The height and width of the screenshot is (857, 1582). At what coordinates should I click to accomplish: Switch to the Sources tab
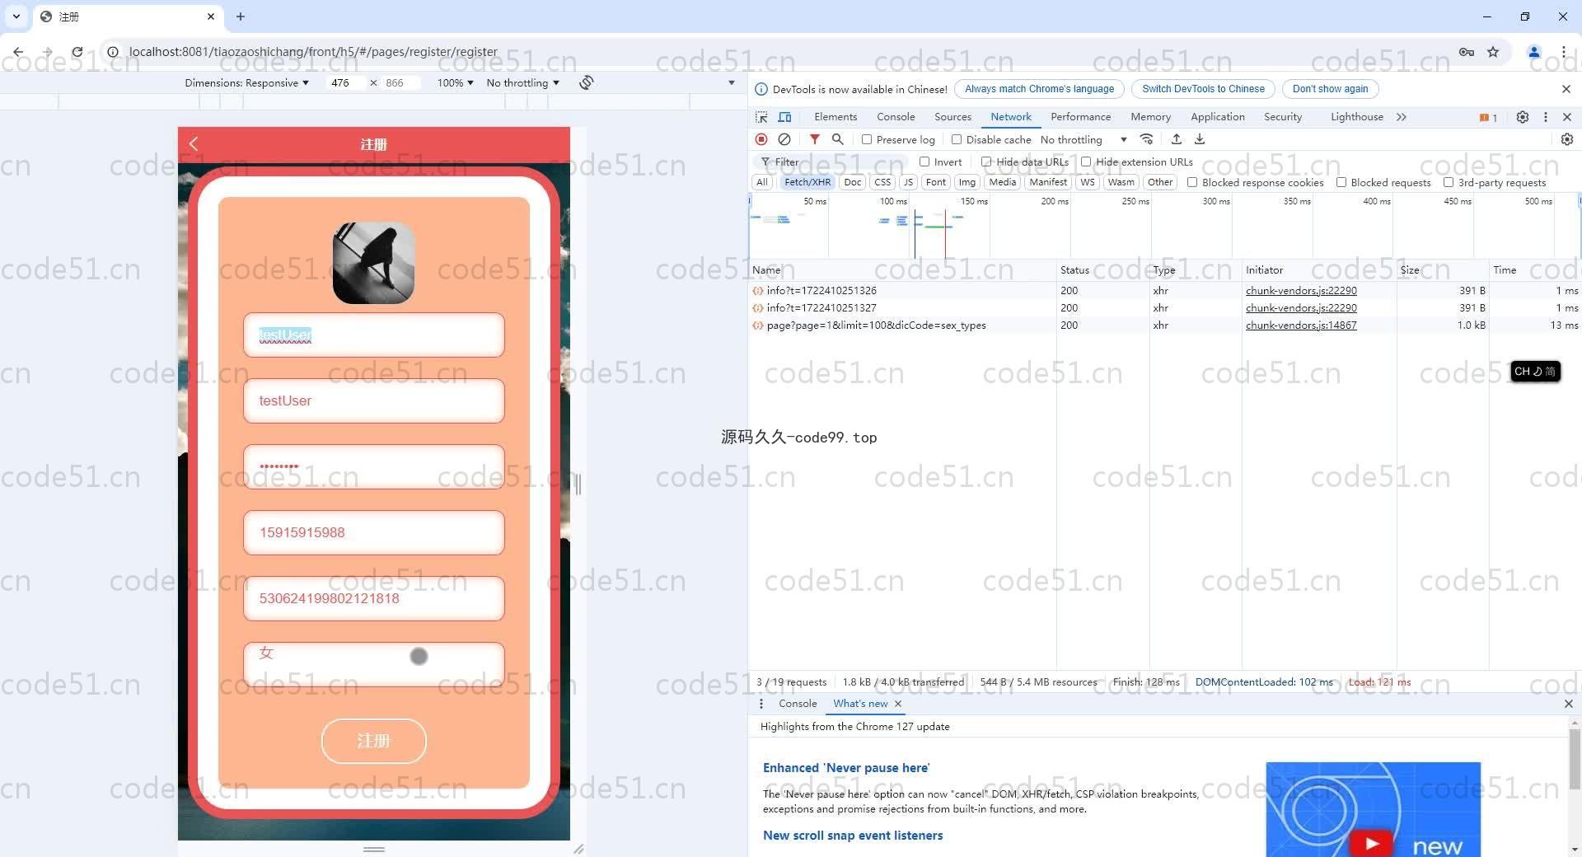coord(952,117)
